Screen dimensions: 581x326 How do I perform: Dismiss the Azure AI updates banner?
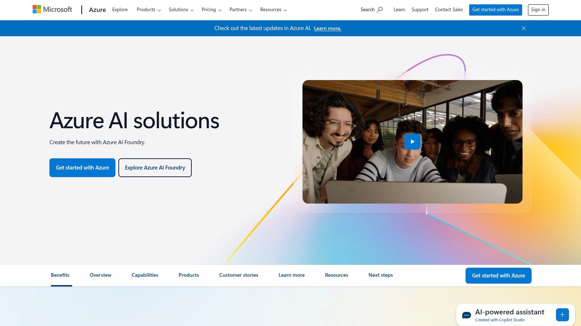coord(524,28)
